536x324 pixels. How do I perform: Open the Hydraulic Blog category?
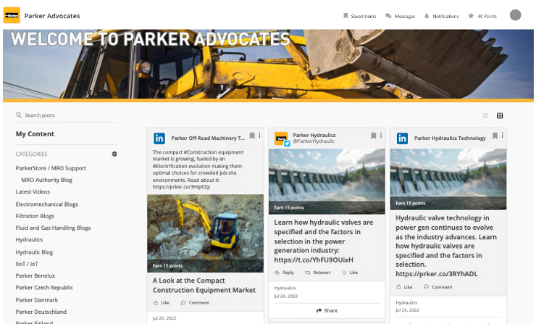(x=34, y=252)
